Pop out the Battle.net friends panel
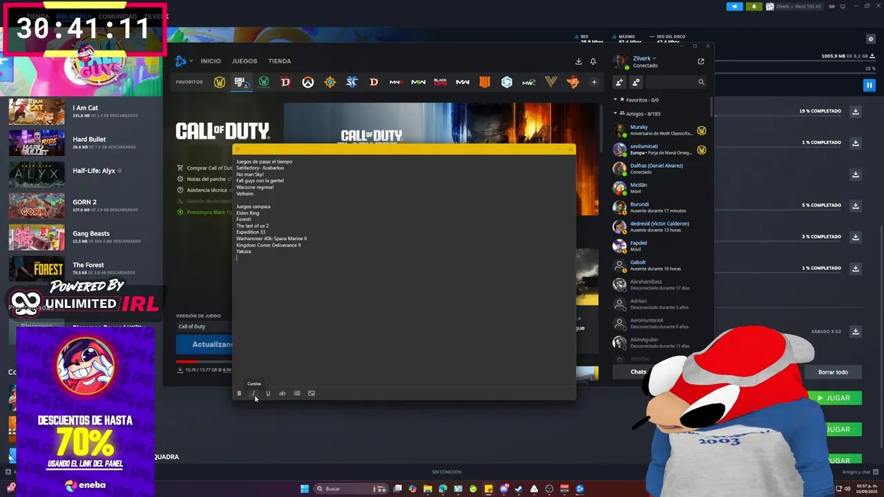Viewport: 884px width, 497px height. pos(701,61)
